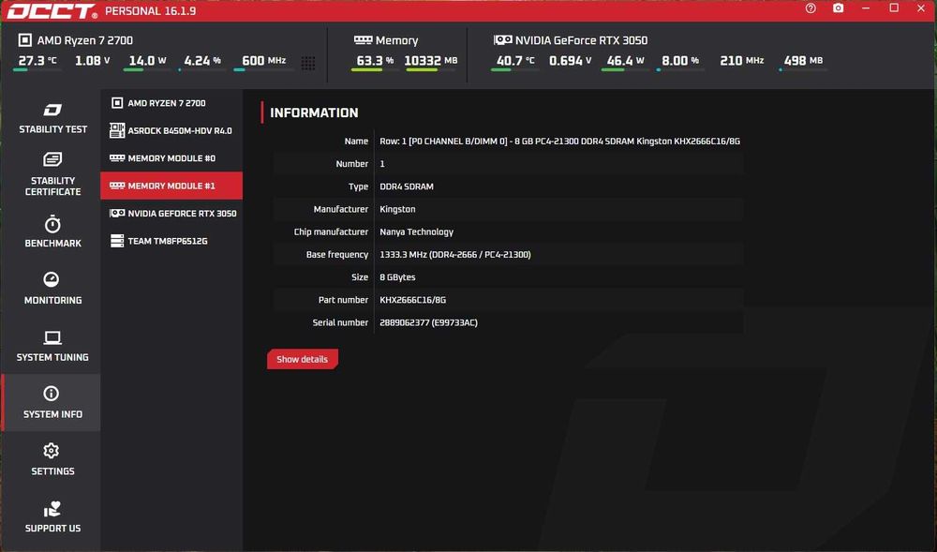The width and height of the screenshot is (937, 552).
Task: Open the Benchmark stopwatch section
Action: 52,231
